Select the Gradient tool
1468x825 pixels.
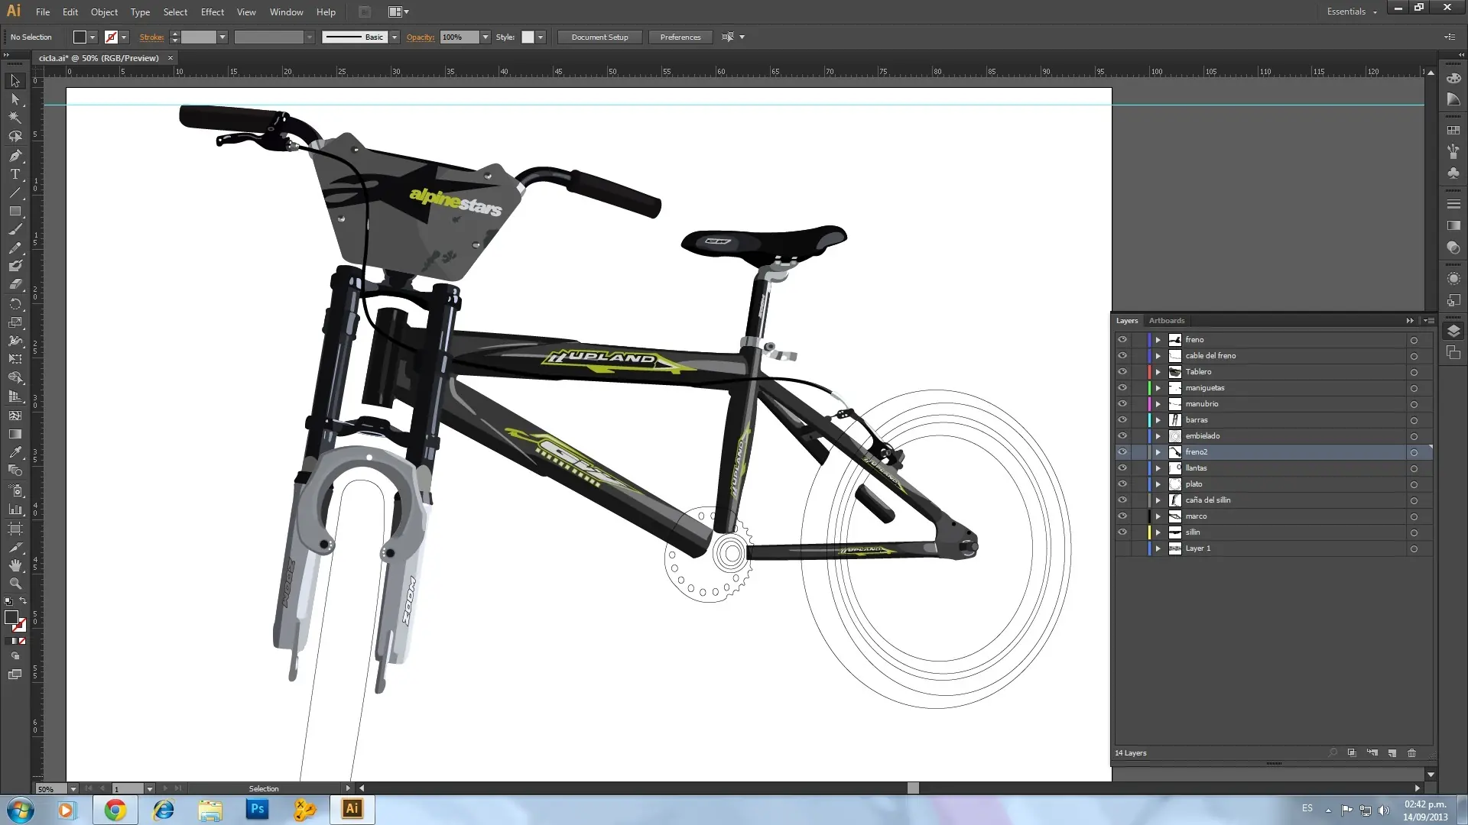pos(15,434)
